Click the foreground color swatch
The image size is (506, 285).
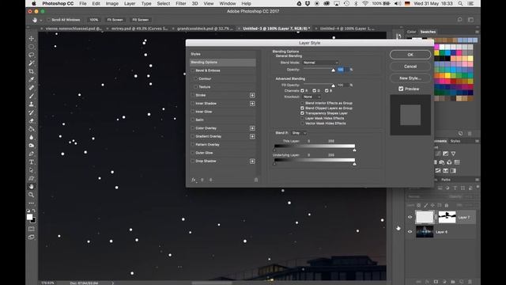[x=30, y=217]
